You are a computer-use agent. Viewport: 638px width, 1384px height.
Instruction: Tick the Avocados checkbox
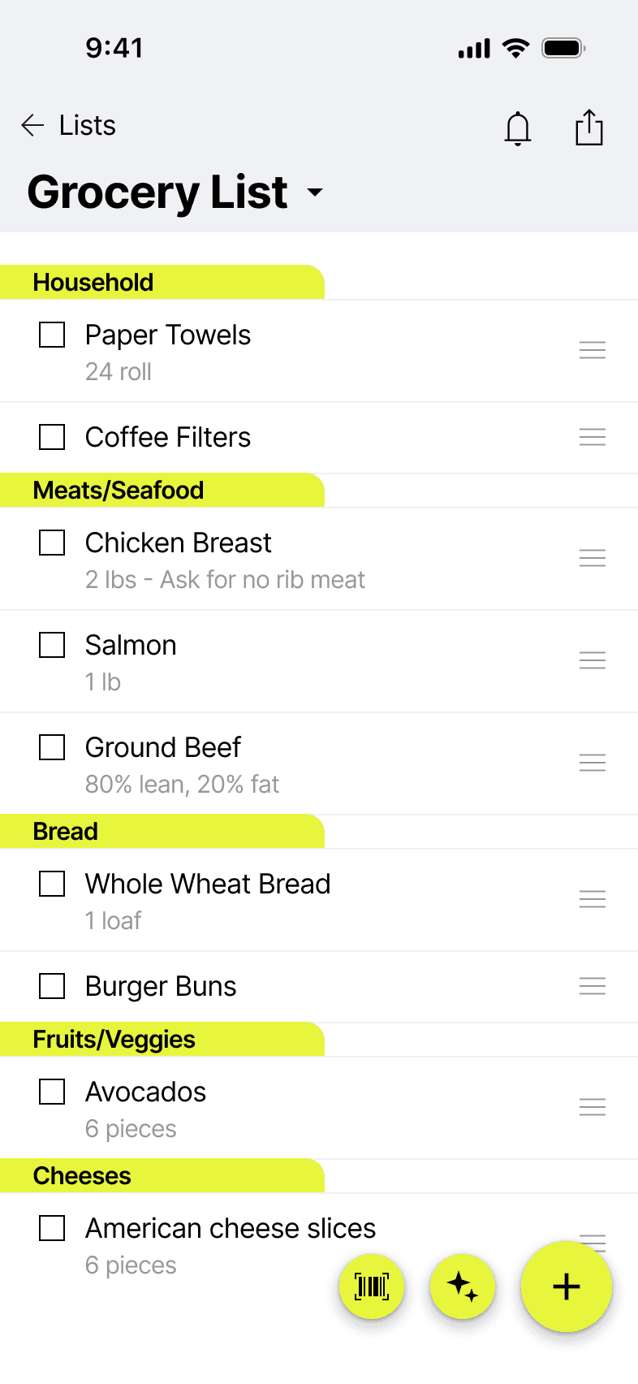52,1092
